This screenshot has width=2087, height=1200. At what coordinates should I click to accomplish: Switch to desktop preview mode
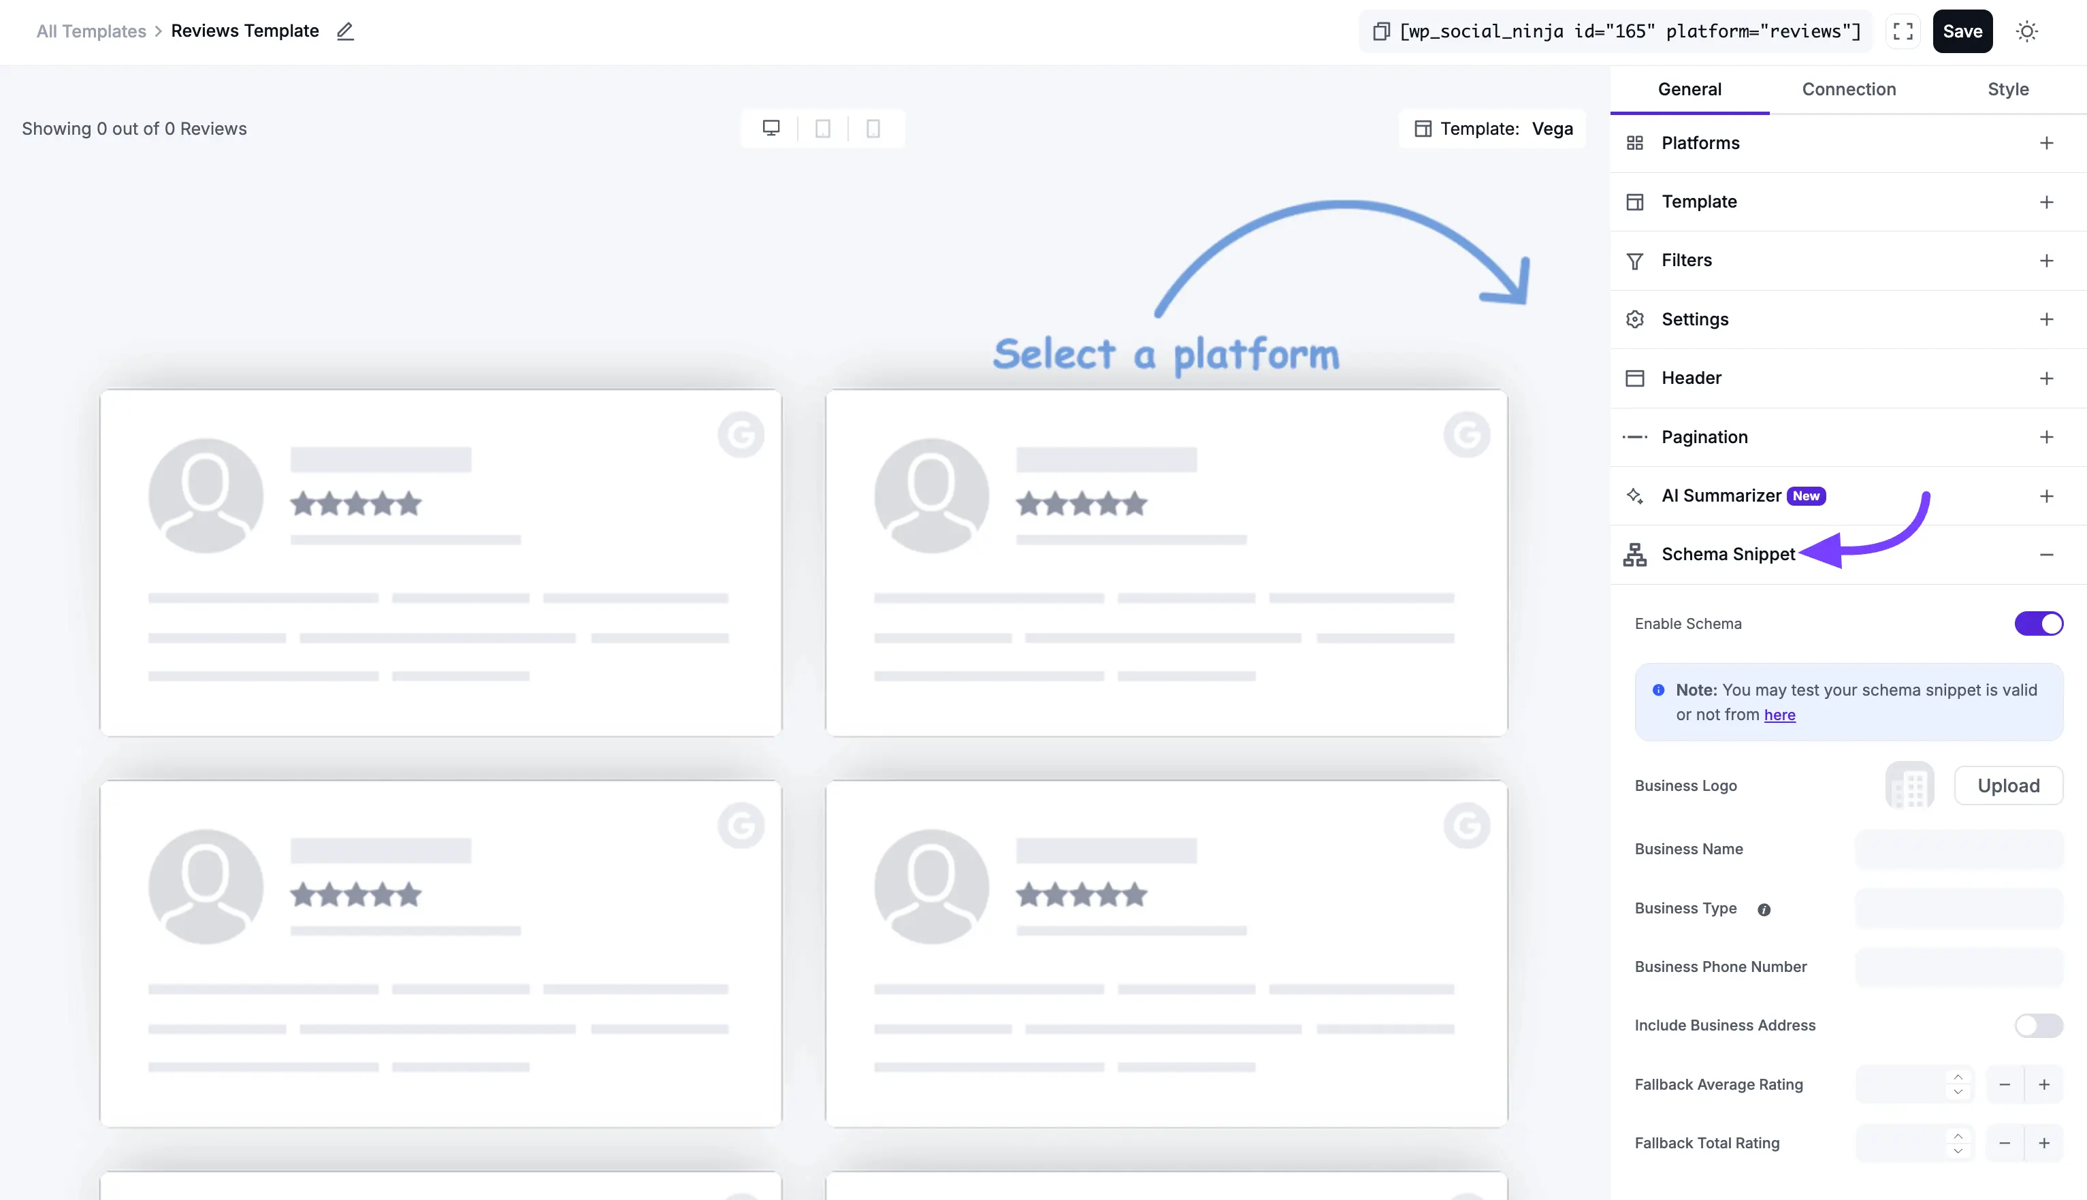pyautogui.click(x=770, y=128)
